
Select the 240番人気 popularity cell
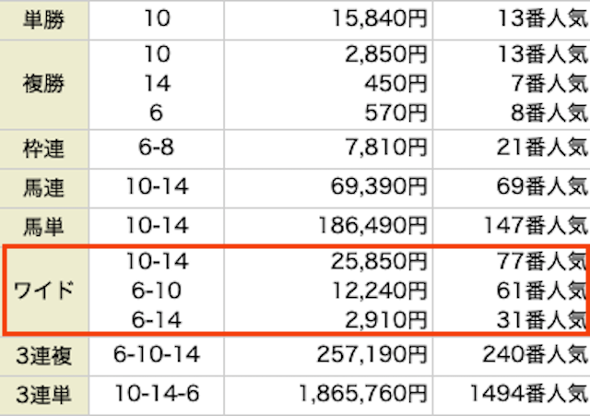pos(535,354)
